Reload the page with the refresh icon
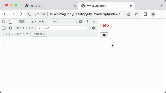The image size is (166, 93). coord(20,14)
